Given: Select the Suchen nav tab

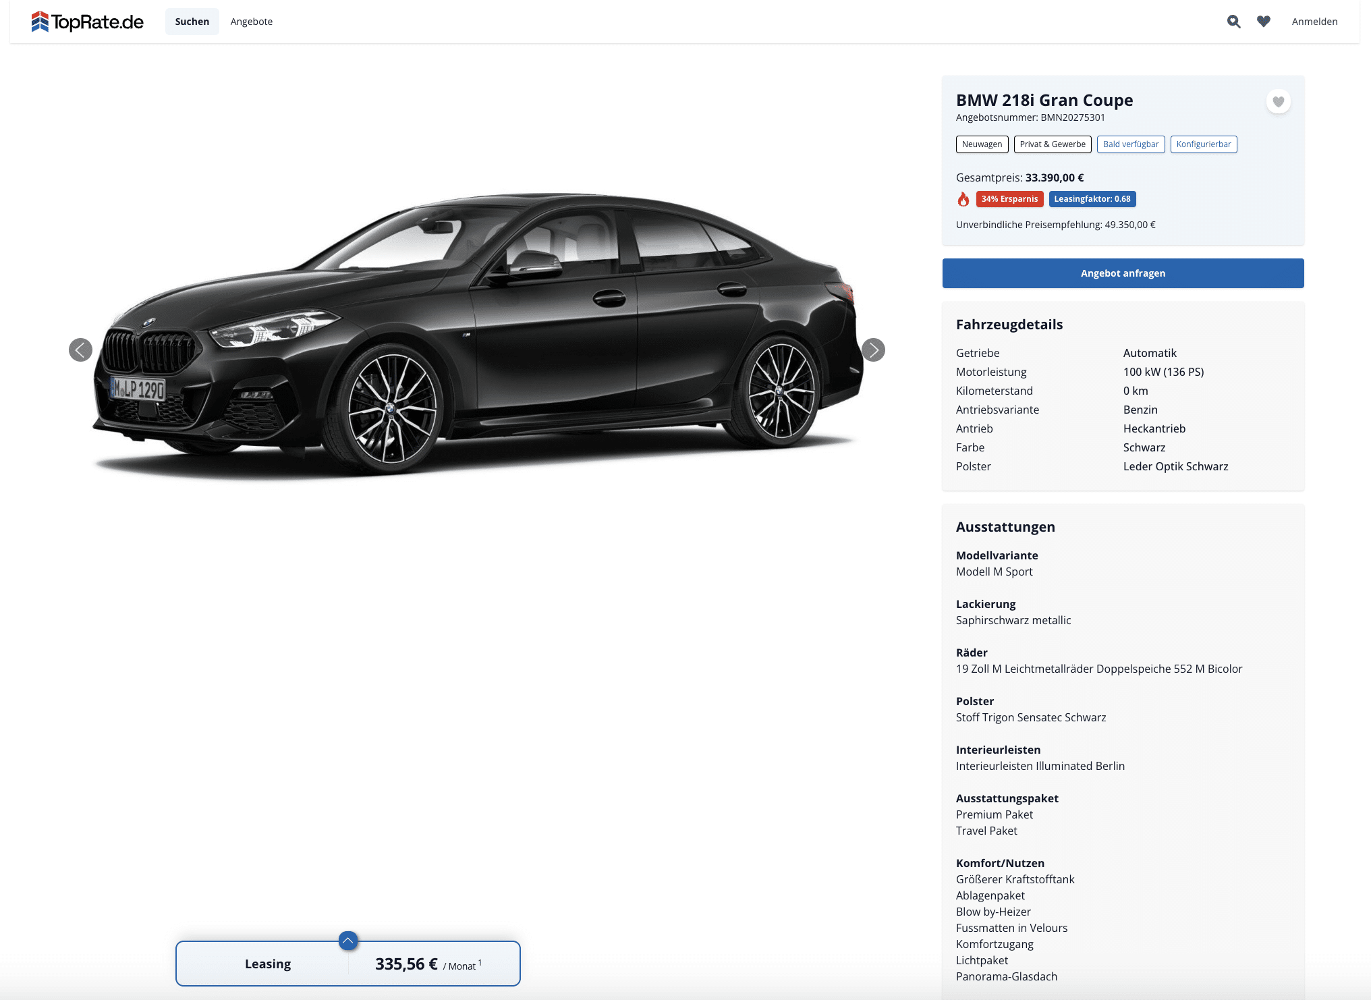Looking at the screenshot, I should [x=192, y=22].
